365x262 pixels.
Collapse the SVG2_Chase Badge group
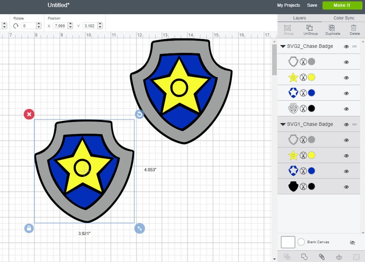[x=283, y=46]
